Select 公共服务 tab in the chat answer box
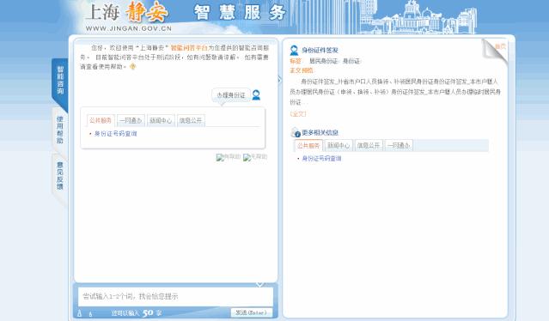549x321 pixels. (101, 120)
